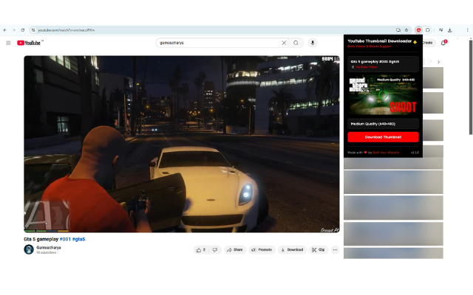Start voice search with microphone icon

pyautogui.click(x=313, y=43)
